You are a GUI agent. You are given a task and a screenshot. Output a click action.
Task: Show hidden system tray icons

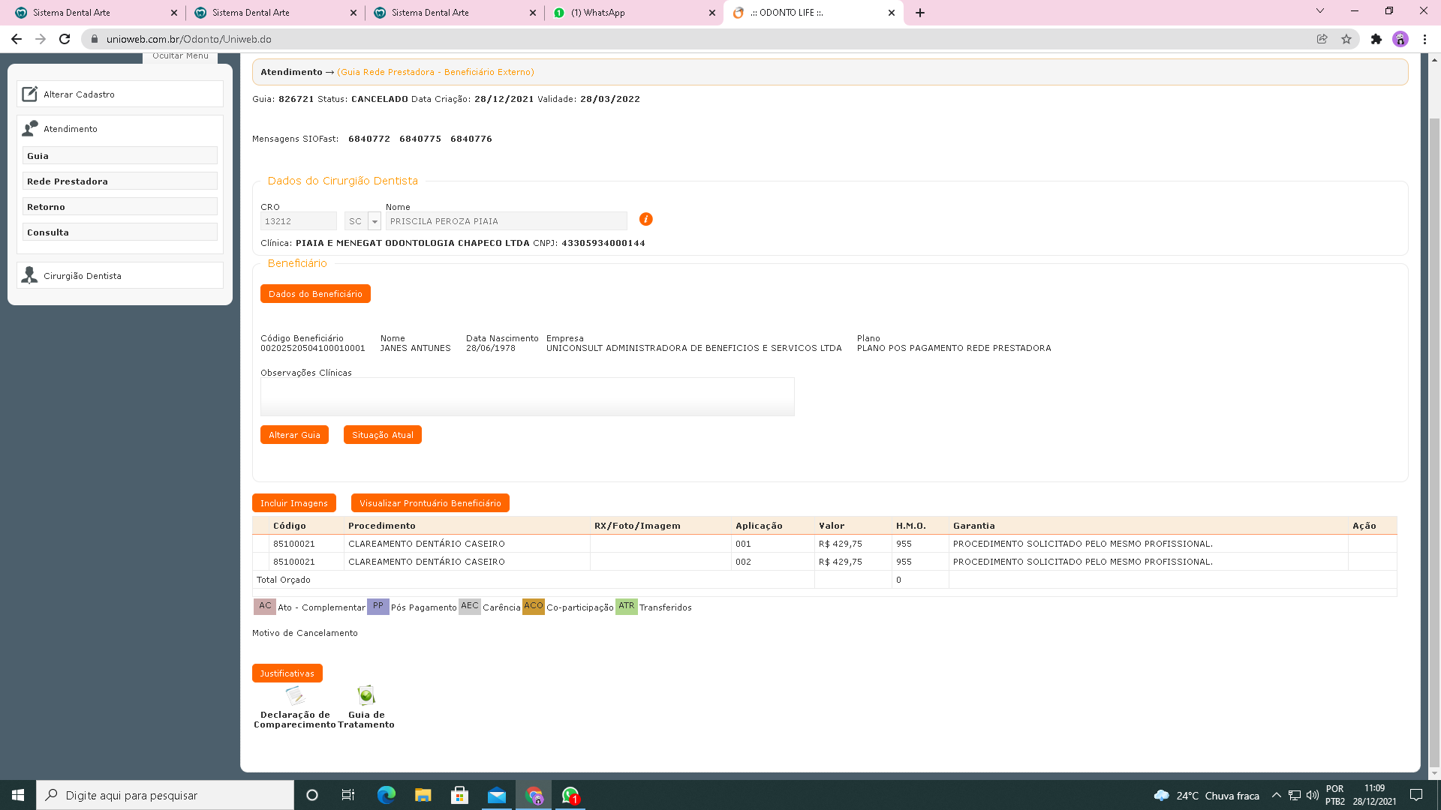[x=1276, y=795]
